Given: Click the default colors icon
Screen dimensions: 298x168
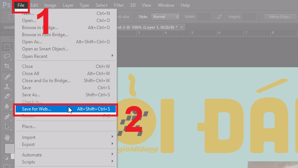Looking at the screenshot, I should tap(6, 158).
